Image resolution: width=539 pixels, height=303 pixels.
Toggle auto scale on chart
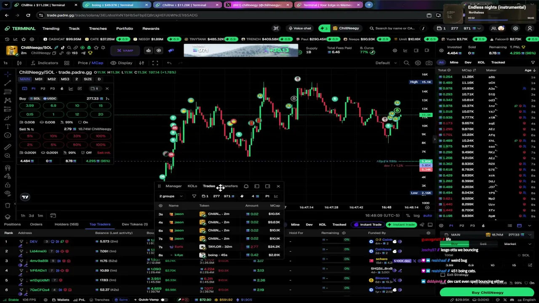[427, 215]
